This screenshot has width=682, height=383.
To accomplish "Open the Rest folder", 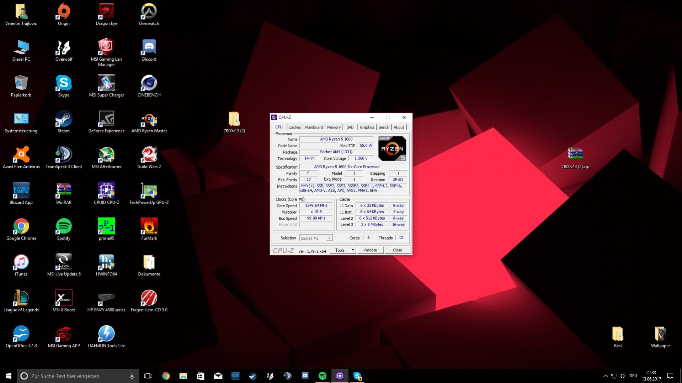I will 618,337.
